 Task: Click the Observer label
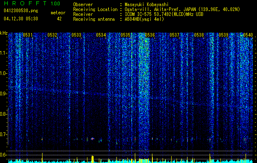83,4
